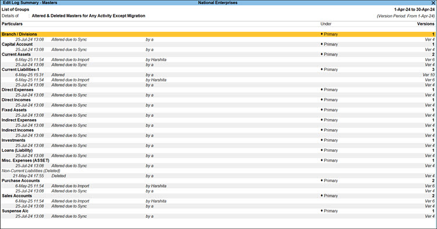
Task: Click the 'Deleted' log entry dated 21-May-24
Action: click(x=58, y=176)
